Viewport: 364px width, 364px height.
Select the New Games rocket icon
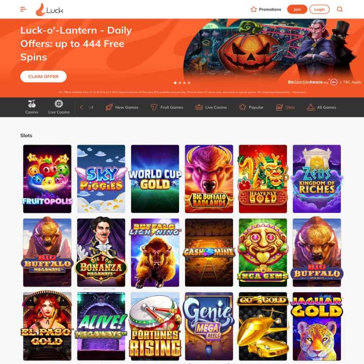pos(109,107)
